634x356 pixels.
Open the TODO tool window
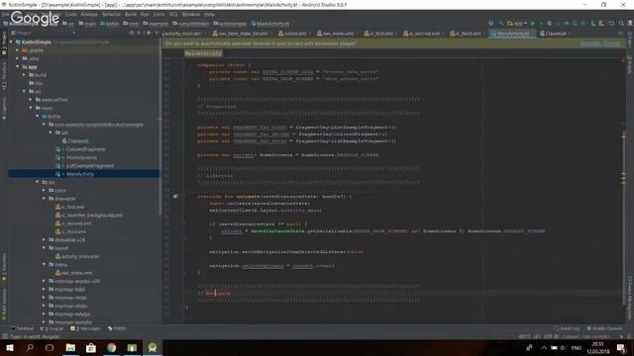click(117, 328)
